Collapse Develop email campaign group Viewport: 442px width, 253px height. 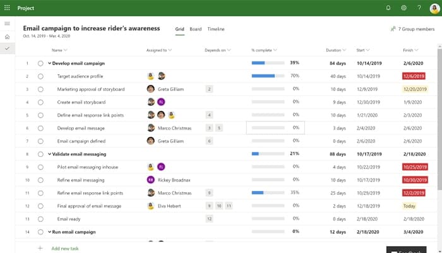(49, 63)
